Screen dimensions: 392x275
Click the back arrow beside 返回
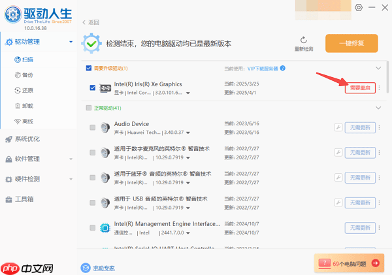point(84,22)
